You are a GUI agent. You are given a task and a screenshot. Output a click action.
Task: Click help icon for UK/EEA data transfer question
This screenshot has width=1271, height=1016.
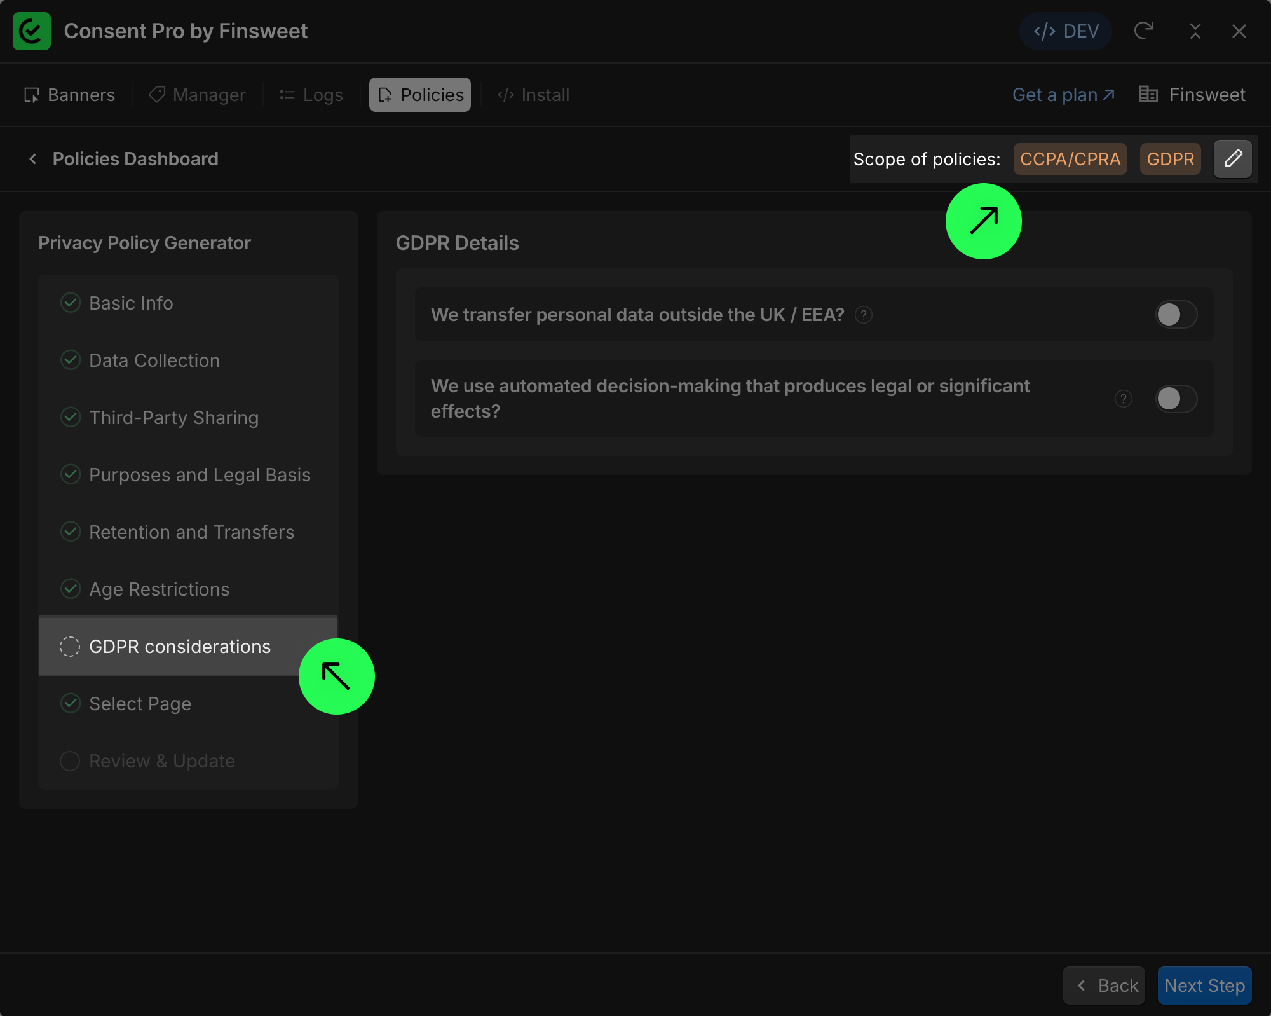pyautogui.click(x=864, y=315)
